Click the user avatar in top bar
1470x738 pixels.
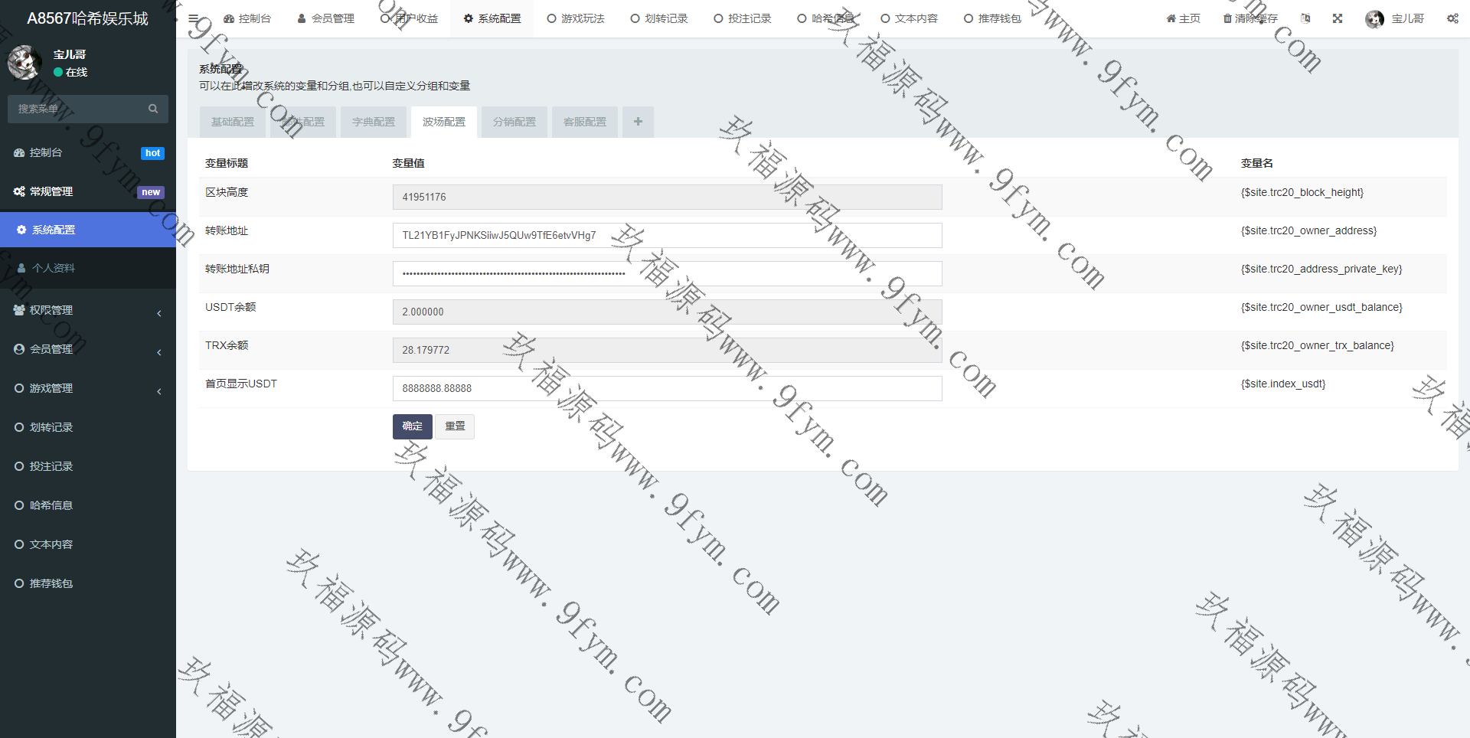click(1374, 19)
